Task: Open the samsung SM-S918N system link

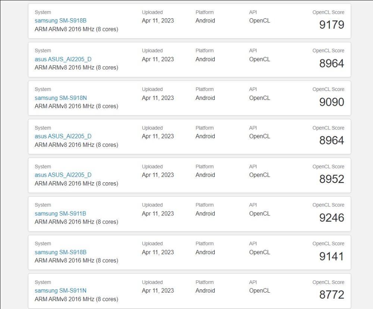Action: (x=60, y=98)
